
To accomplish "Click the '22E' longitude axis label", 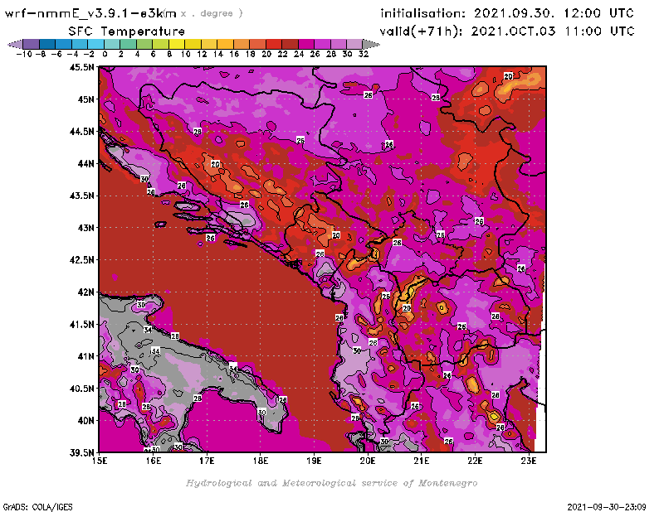I will tap(475, 461).
